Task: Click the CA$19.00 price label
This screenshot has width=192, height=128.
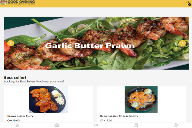Action: tap(13, 120)
